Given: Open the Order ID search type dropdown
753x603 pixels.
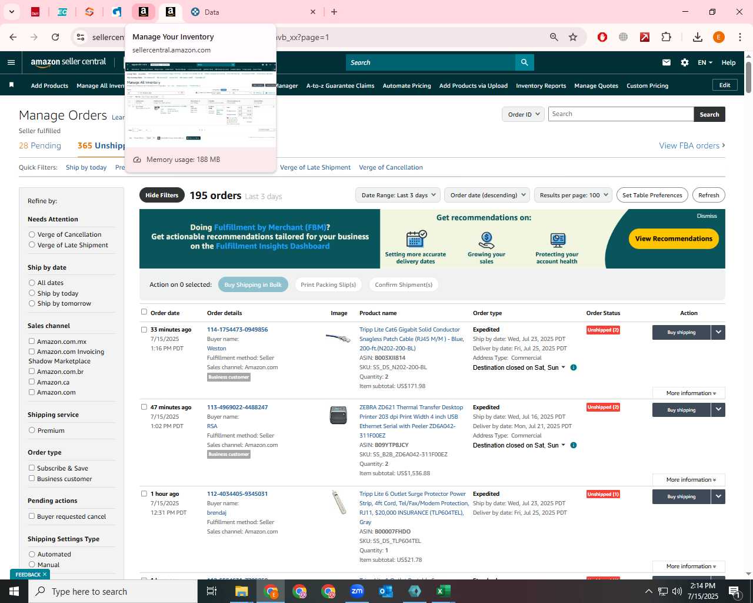Looking at the screenshot, I should coord(523,114).
